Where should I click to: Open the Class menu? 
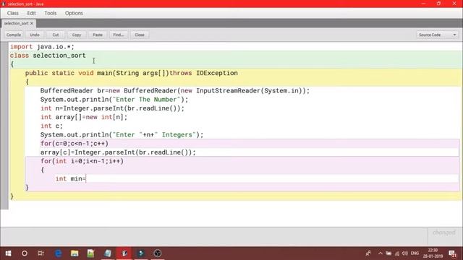13,13
